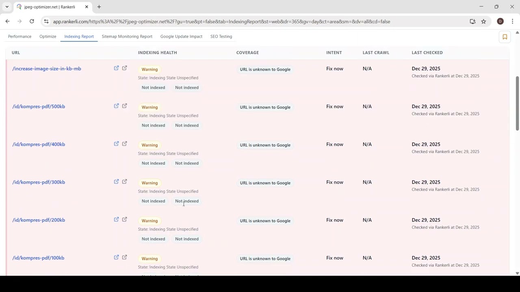This screenshot has height=292, width=520.
Task: Open blue external-link icon for /id/kompres-pdf/400kb
Action: [116, 144]
